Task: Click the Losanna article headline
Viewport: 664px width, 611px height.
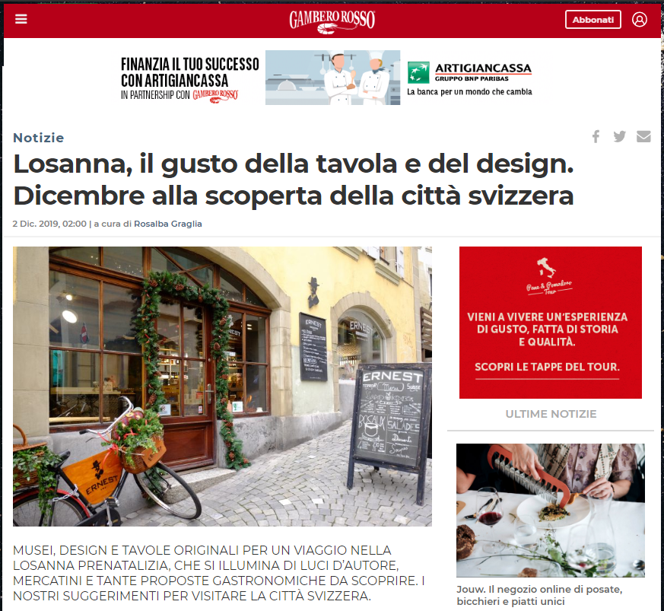Action: [294, 180]
